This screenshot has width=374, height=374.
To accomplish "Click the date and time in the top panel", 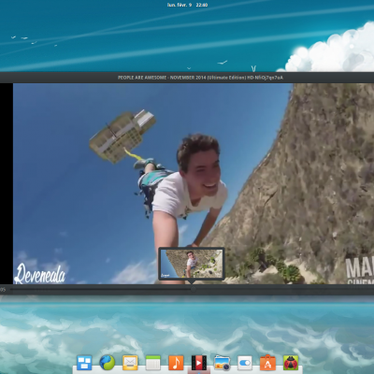I will coord(187,5).
